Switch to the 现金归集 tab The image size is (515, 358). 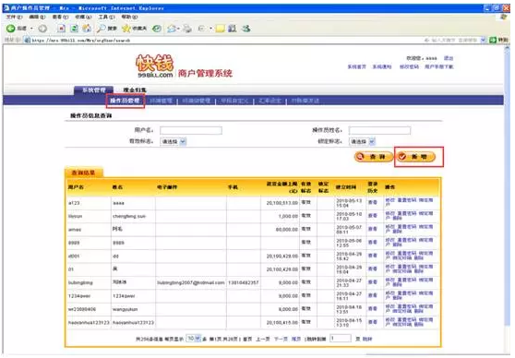click(135, 90)
